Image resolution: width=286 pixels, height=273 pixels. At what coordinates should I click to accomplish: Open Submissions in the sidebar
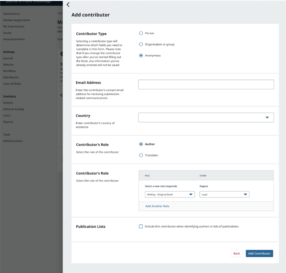pyautogui.click(x=11, y=14)
